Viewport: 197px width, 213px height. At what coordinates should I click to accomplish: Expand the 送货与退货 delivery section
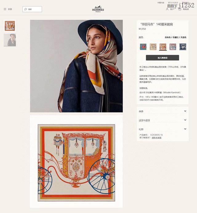pos(163,120)
